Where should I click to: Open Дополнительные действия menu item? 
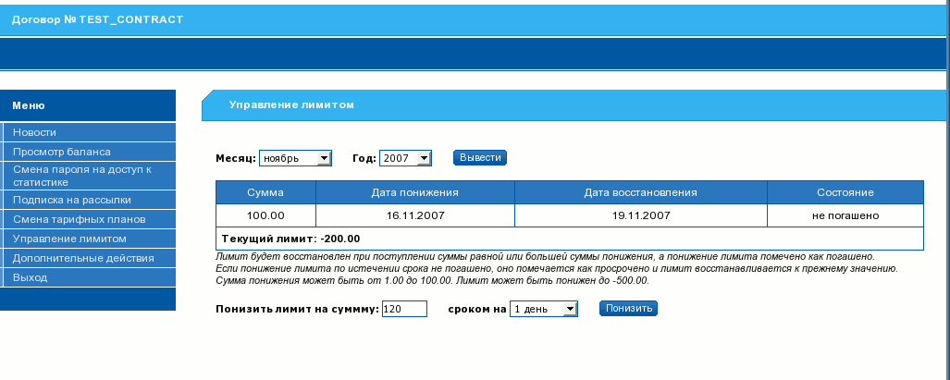[x=83, y=258]
